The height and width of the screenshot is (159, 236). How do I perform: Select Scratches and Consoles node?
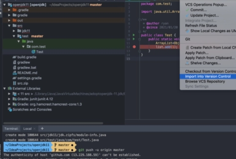32,109
